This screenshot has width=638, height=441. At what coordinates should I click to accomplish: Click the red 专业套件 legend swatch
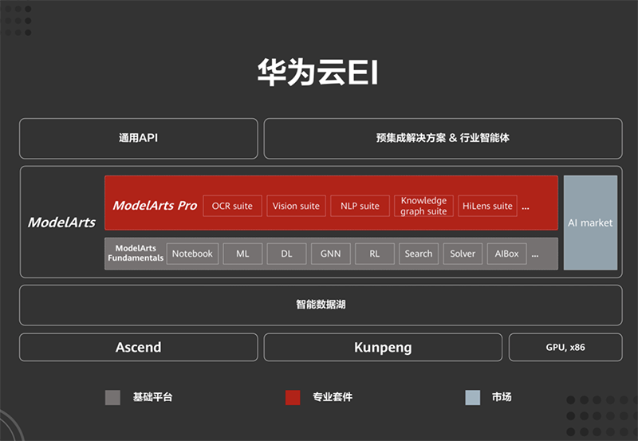pos(293,397)
